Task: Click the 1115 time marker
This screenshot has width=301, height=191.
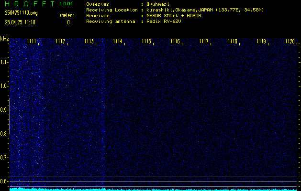Action: [x=146, y=41]
